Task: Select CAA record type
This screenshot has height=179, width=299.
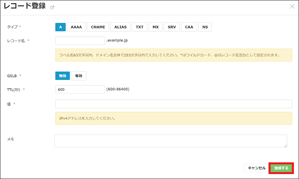Action: click(x=189, y=27)
